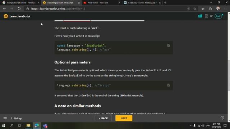Viewport: 230px width, 129px height.
Task: Click the Learn JavaScript title
Action: click(x=20, y=16)
